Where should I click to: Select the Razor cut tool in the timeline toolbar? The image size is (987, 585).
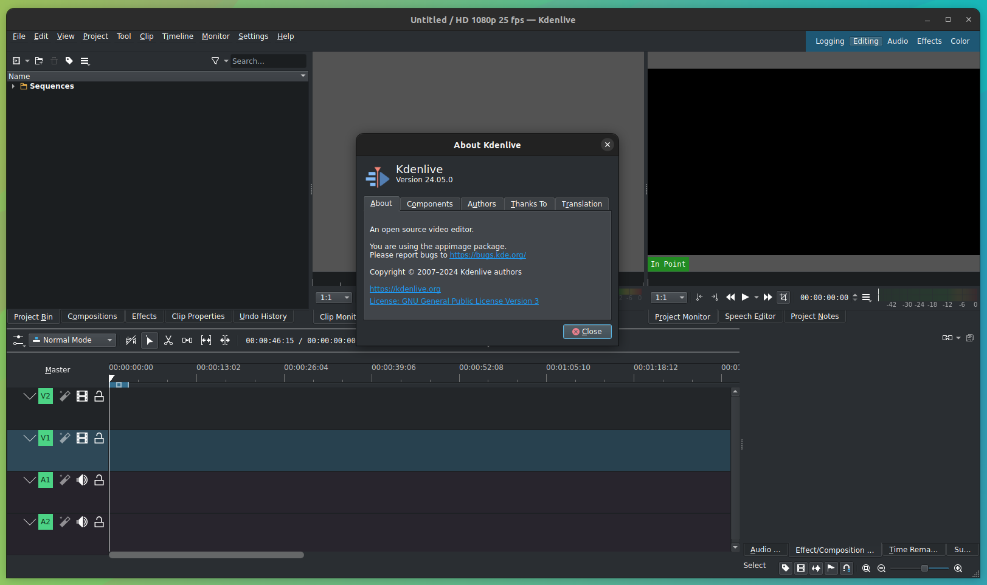click(x=168, y=340)
